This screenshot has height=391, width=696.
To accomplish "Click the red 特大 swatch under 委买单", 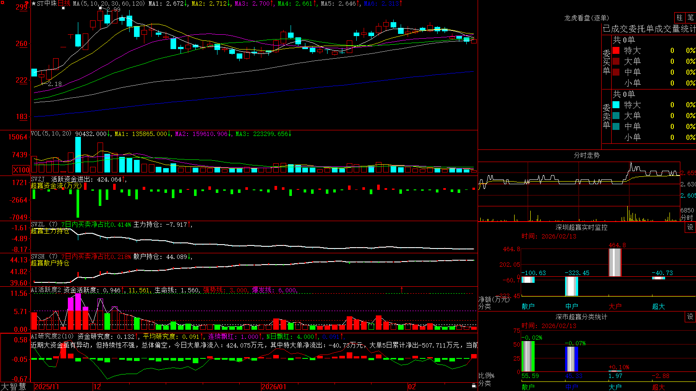I will point(616,50).
